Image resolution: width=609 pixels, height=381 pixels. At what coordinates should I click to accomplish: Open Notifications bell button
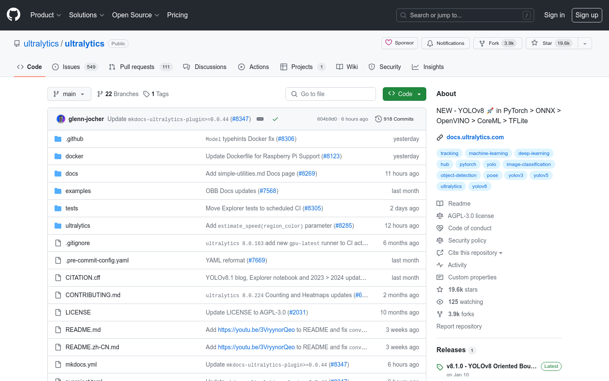445,43
